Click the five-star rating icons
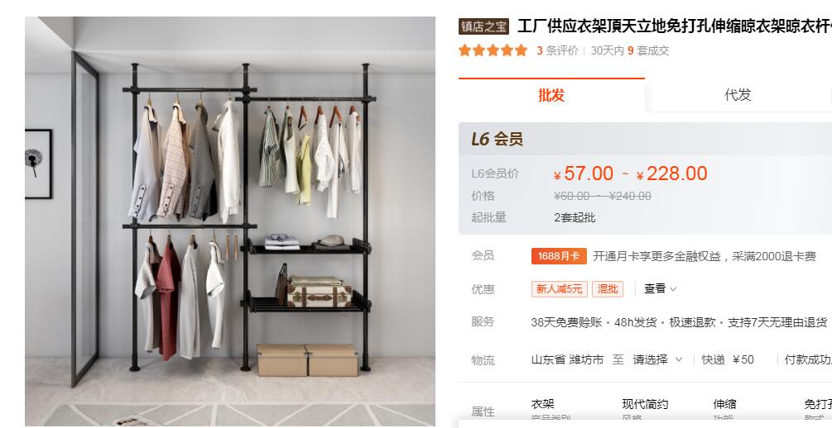832x428 pixels. tap(493, 50)
